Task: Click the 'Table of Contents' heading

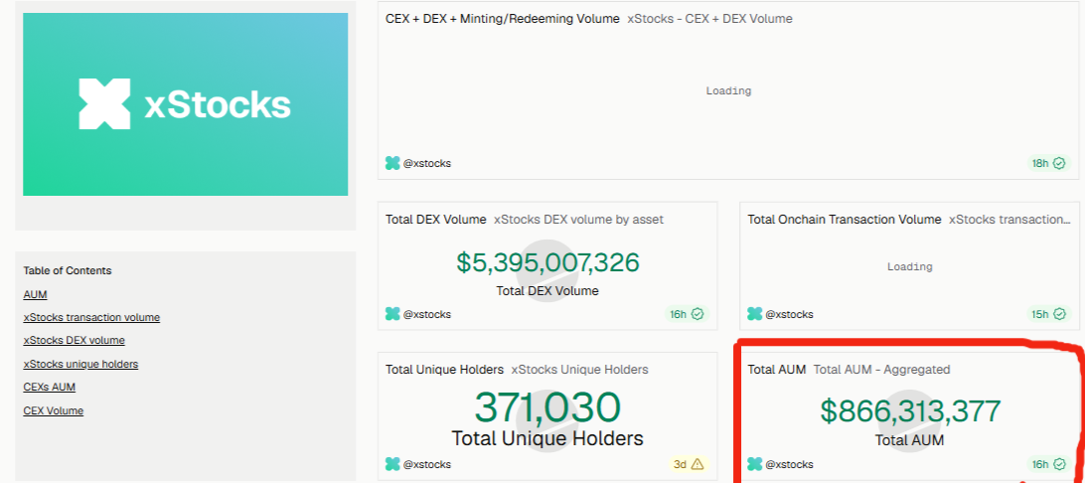Action: (x=68, y=270)
